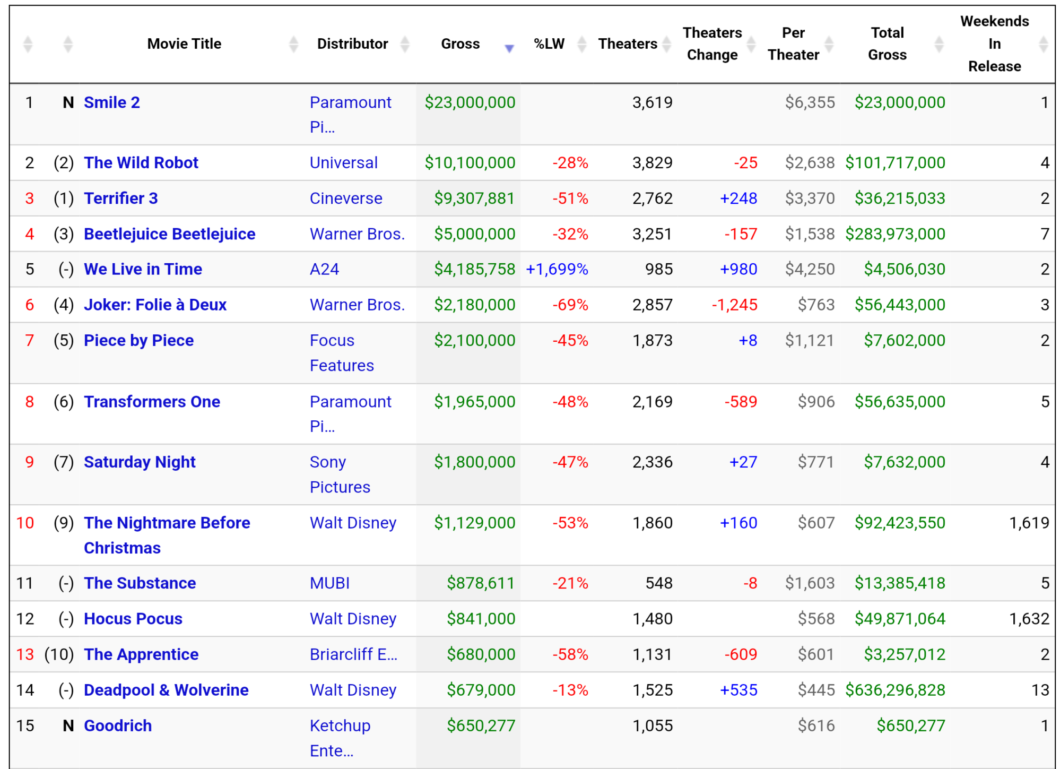Viewport: 1060px width, 769px height.
Task: Sort table by Theaters column arrows
Action: tap(667, 44)
